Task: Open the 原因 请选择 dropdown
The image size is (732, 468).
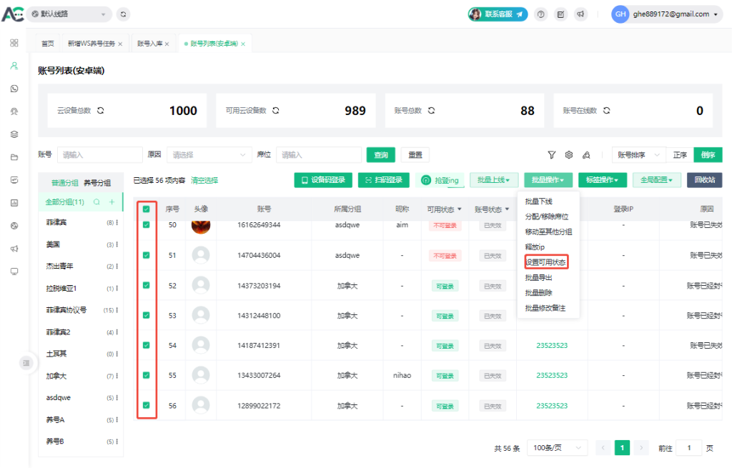Action: pos(209,155)
